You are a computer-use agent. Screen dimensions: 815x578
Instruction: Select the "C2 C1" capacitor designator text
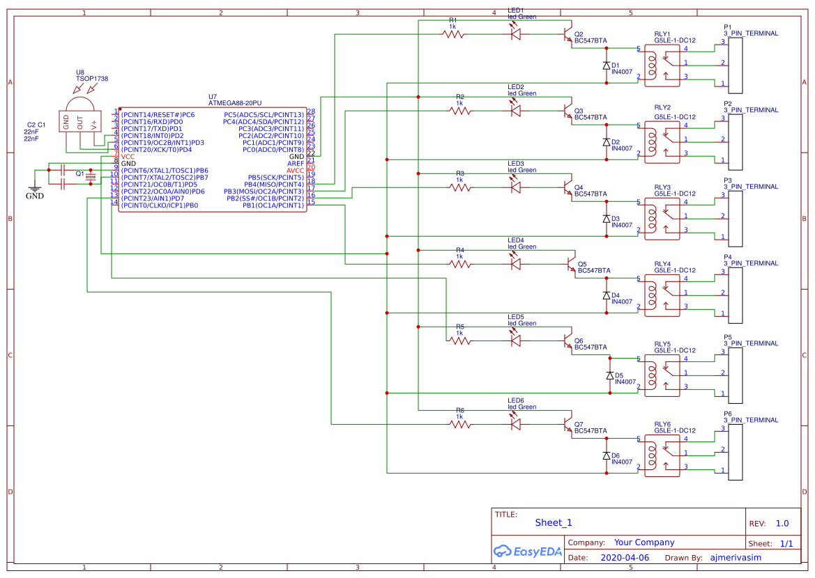[x=36, y=125]
